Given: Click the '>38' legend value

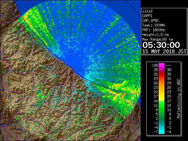Looking at the screenshot, I should 155,66.
